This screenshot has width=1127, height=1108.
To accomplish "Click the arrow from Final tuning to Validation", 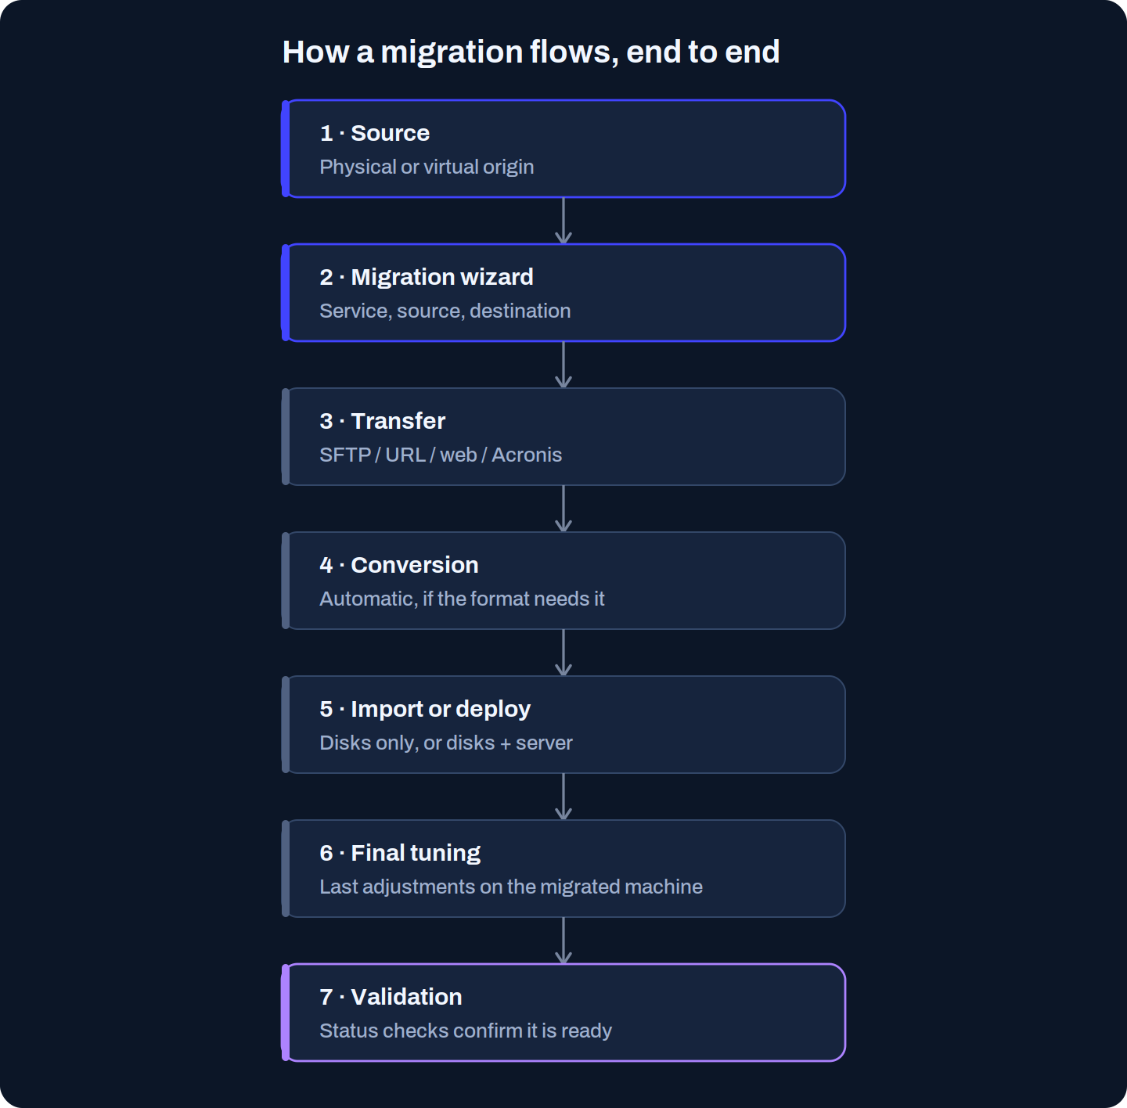I will (x=563, y=941).
